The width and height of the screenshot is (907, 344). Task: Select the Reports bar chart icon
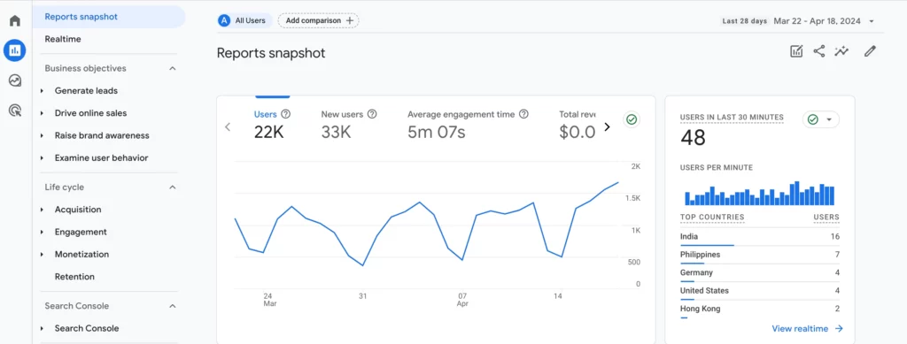[15, 50]
